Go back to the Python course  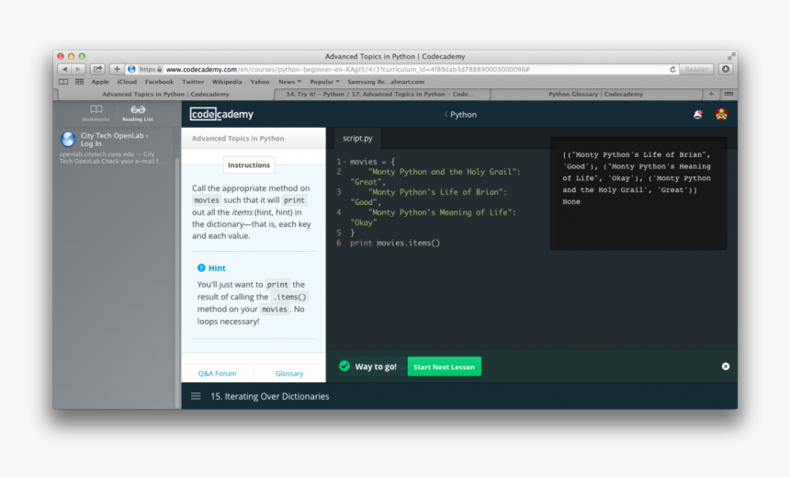tap(461, 115)
